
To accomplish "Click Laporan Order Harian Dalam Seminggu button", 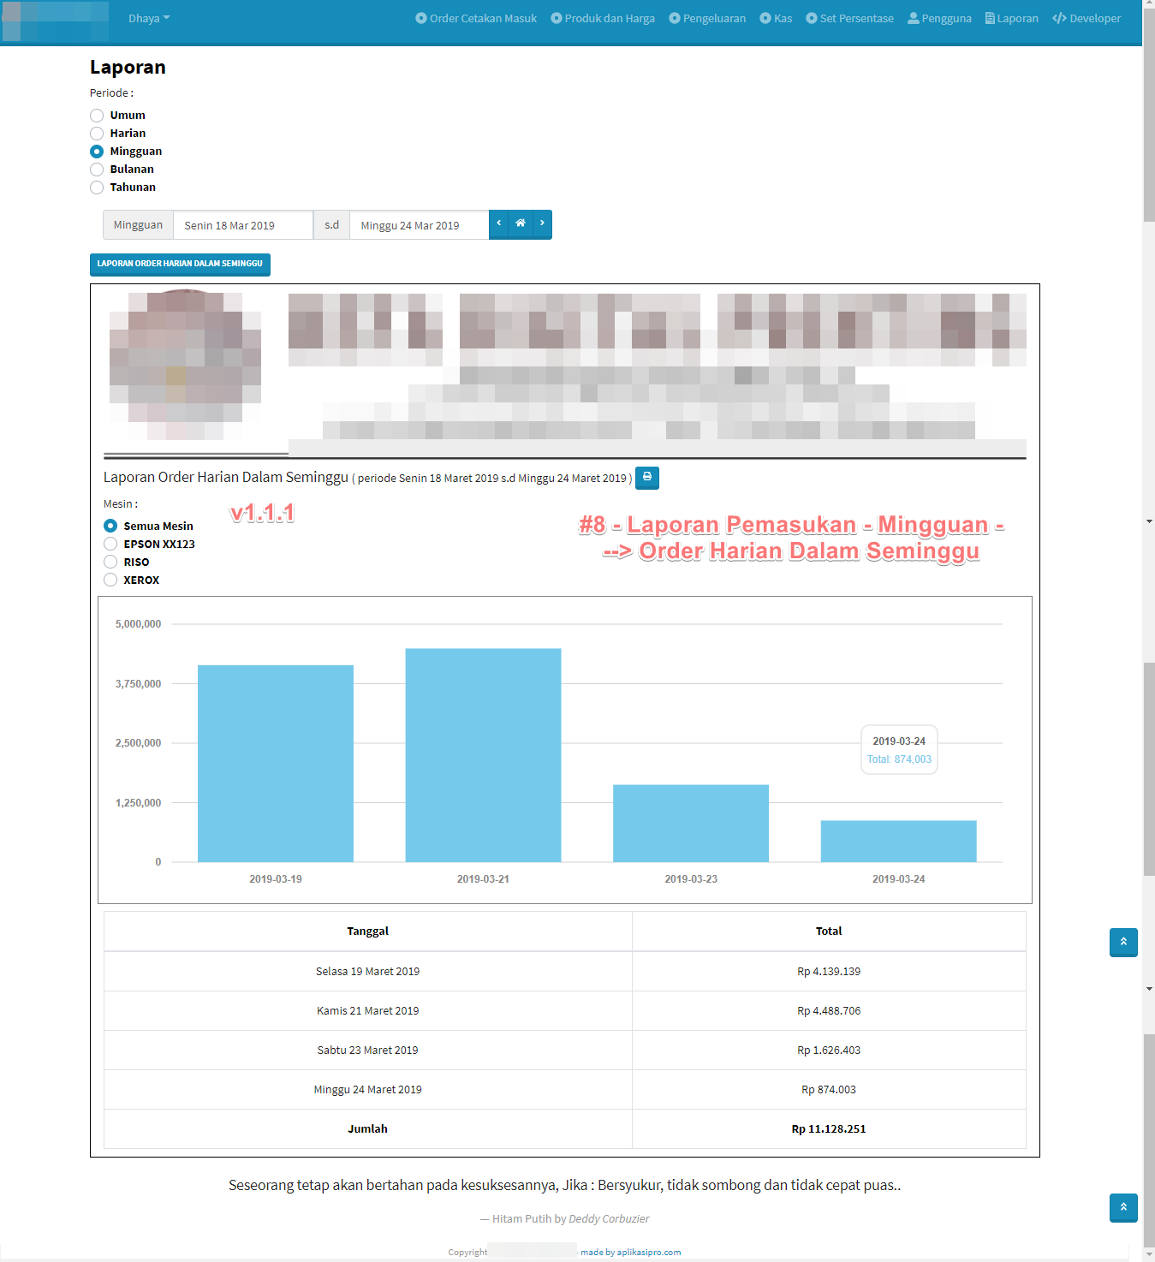I will click(180, 264).
